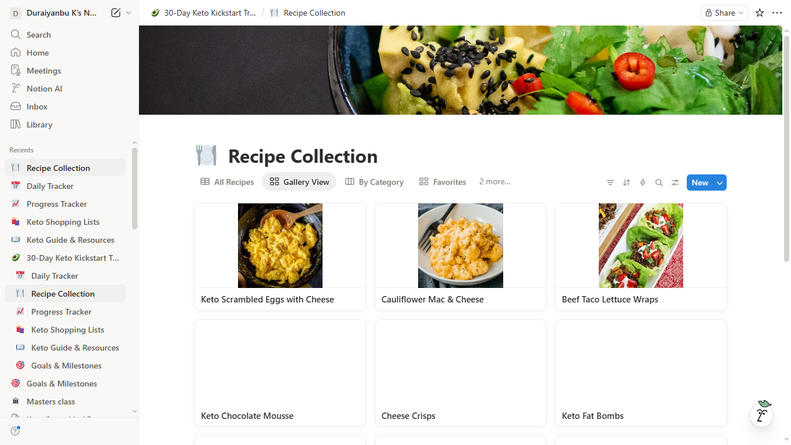The image size is (791, 445).
Task: Click the help question mark icon
Action: coord(16,431)
